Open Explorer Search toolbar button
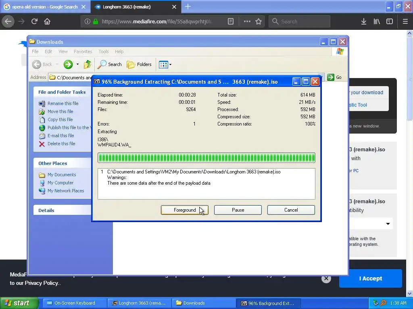The height and width of the screenshot is (309, 413). tap(110, 64)
